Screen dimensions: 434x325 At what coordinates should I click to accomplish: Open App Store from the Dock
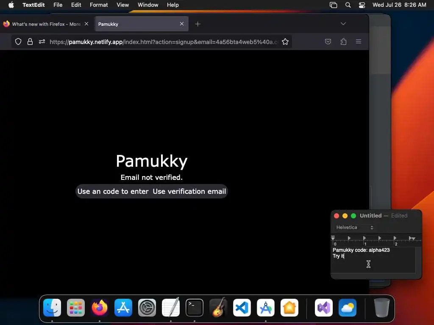[123, 308]
